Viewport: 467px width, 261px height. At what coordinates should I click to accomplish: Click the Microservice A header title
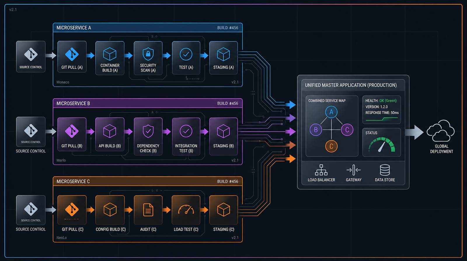pos(74,28)
